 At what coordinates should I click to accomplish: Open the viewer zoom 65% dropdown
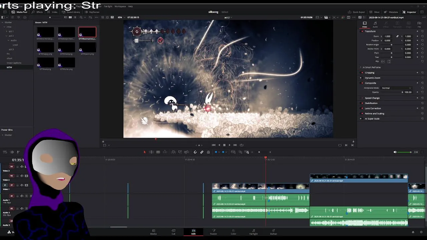[122, 17]
